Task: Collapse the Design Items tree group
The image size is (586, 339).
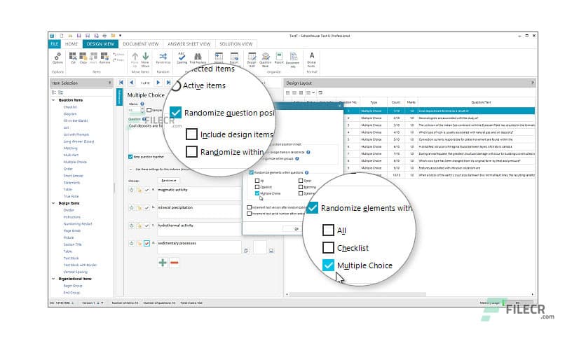Action: [x=53, y=203]
